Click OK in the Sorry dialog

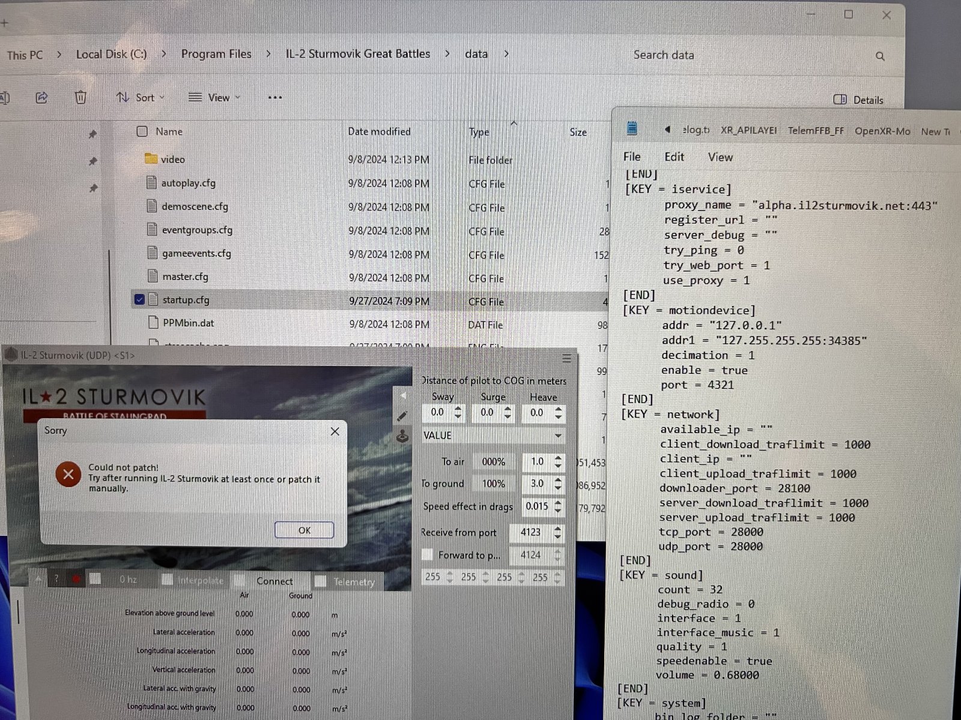[x=304, y=530]
